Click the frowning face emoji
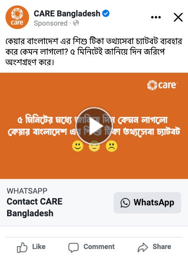The image size is (188, 257). point(112,146)
